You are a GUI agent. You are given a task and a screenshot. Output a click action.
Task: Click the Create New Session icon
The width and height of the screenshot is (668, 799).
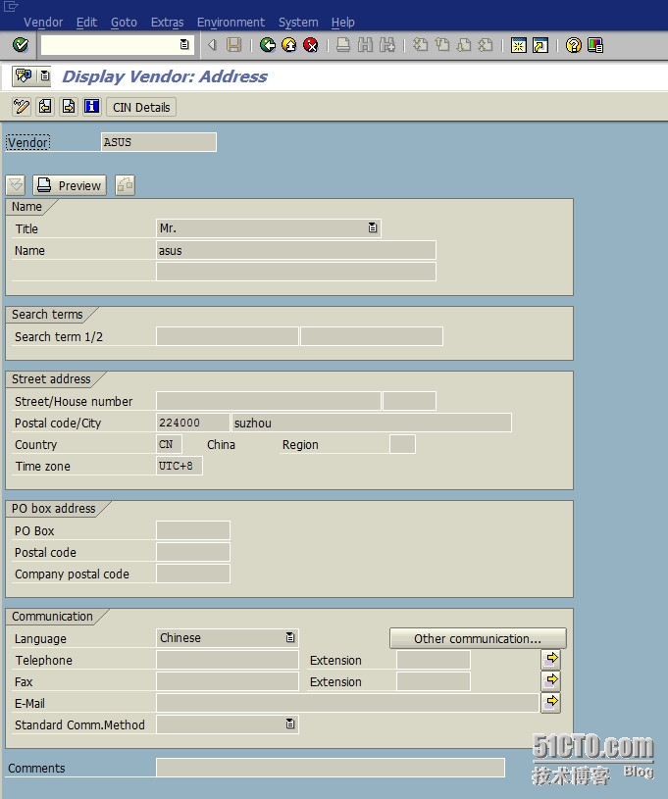(519, 45)
